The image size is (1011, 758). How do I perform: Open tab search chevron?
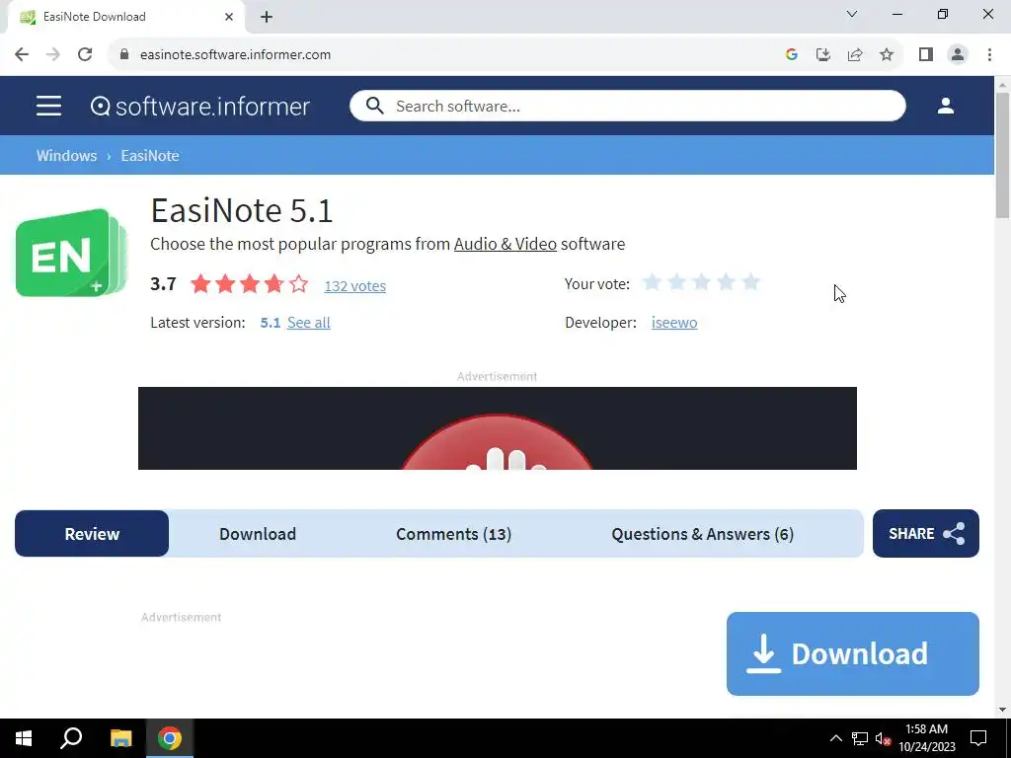852,14
